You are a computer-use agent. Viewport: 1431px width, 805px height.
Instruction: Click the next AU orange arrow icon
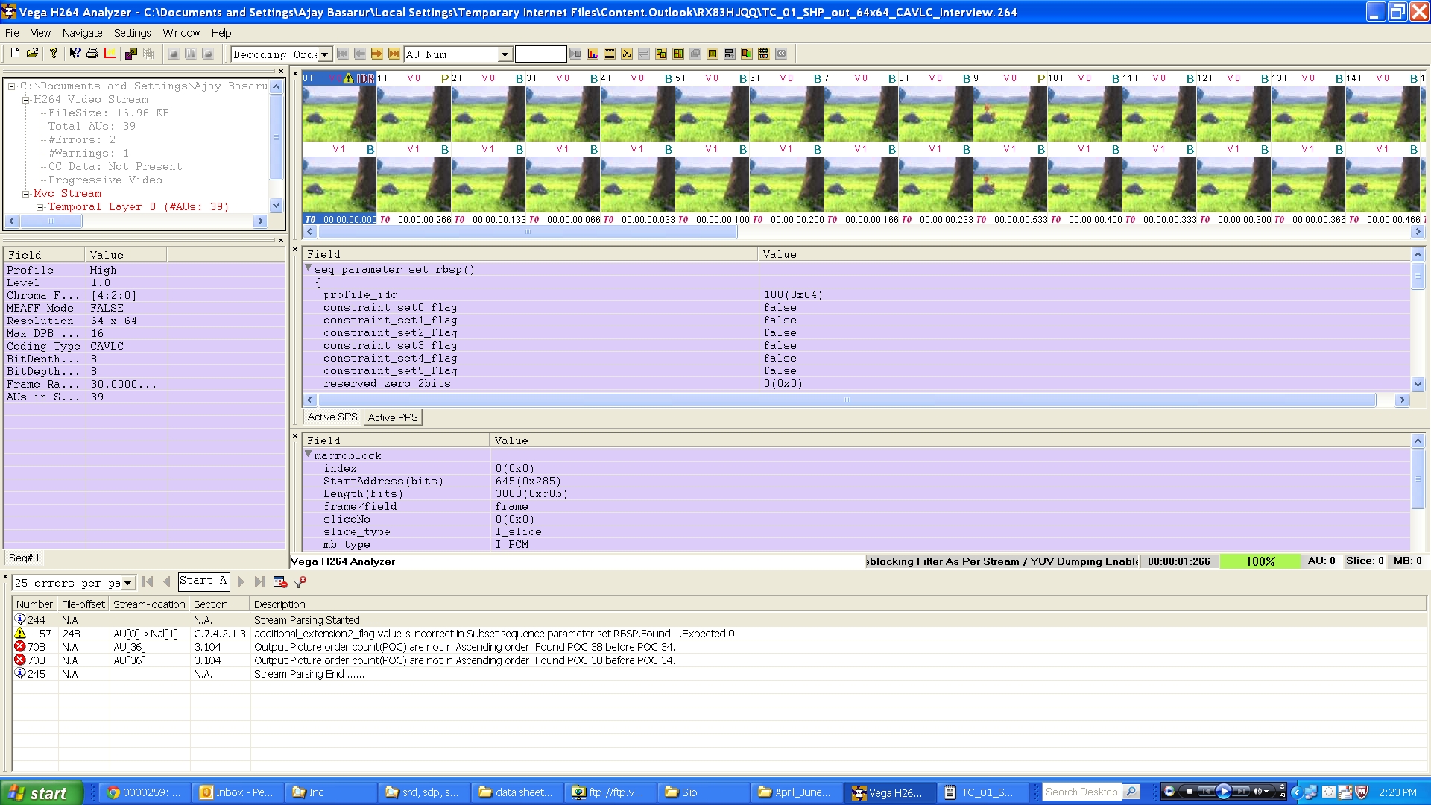376,54
